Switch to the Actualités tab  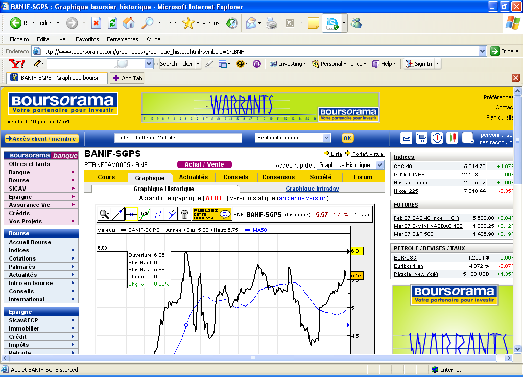click(x=194, y=177)
